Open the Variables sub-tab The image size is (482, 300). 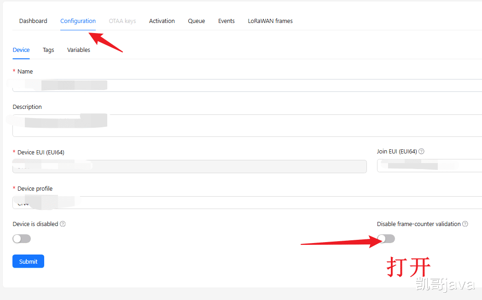[79, 50]
